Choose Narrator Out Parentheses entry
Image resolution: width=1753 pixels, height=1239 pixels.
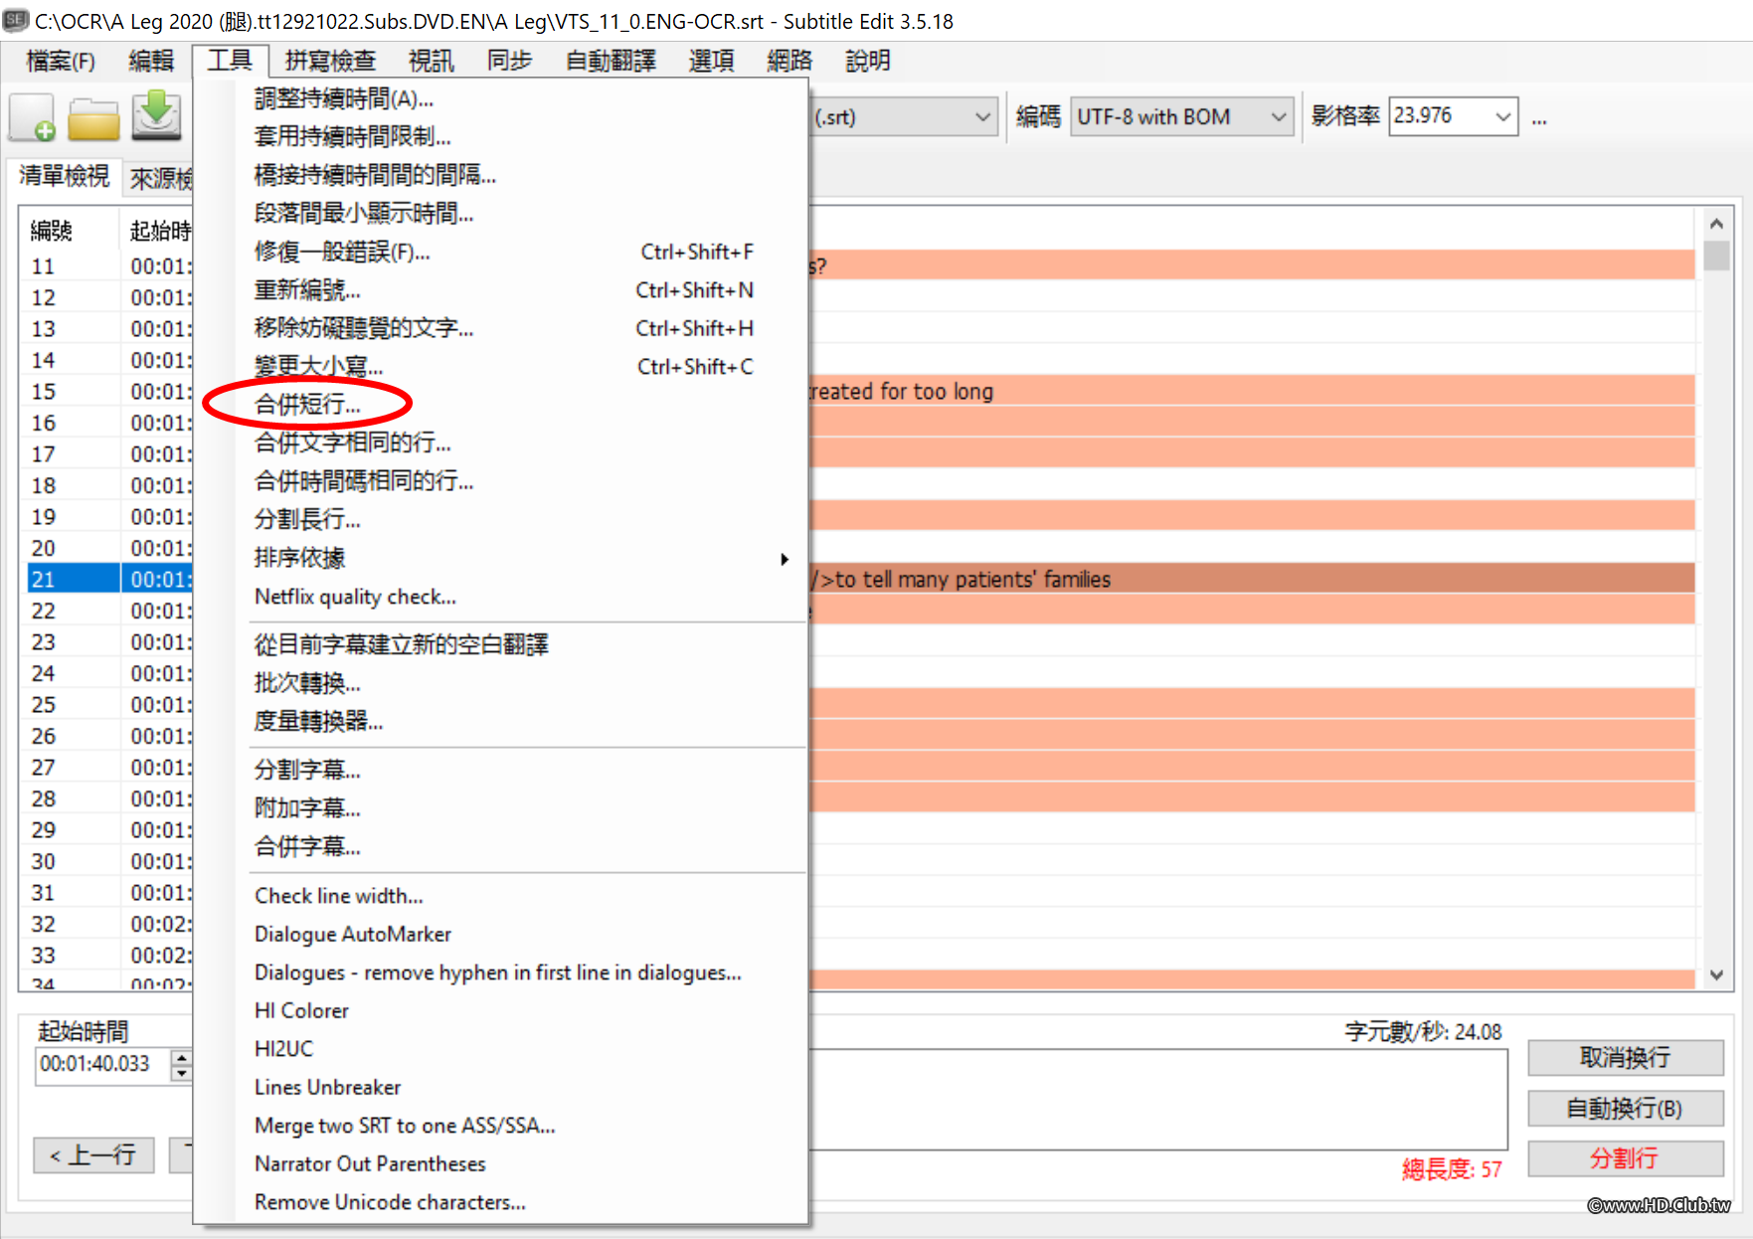pyautogui.click(x=502, y=1163)
